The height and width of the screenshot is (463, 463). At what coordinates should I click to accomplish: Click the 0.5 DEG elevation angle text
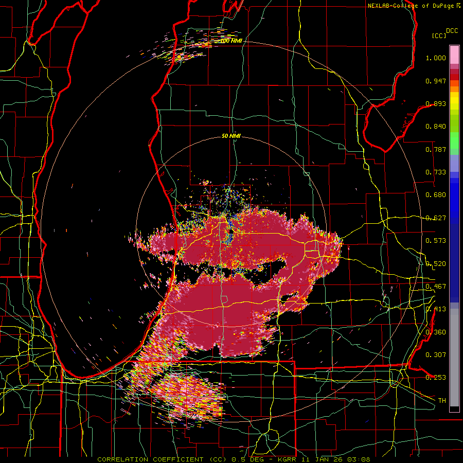click(x=248, y=459)
